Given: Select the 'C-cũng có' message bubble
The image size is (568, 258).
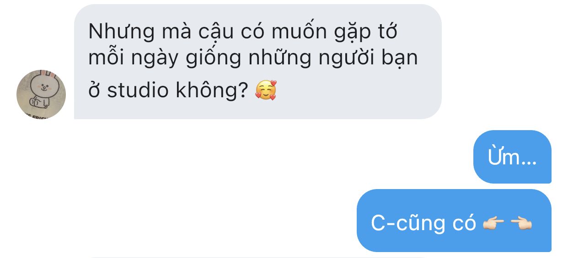Looking at the screenshot, I should click(454, 221).
